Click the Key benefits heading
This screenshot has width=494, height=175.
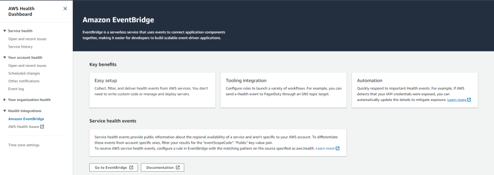[103, 64]
